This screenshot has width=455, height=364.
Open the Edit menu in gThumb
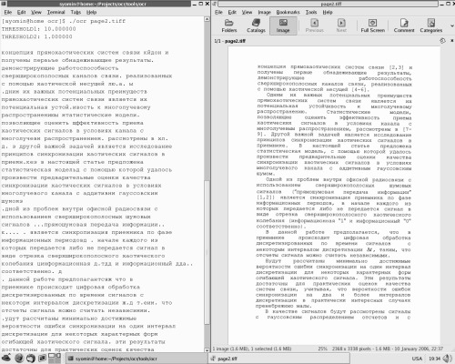(232, 12)
